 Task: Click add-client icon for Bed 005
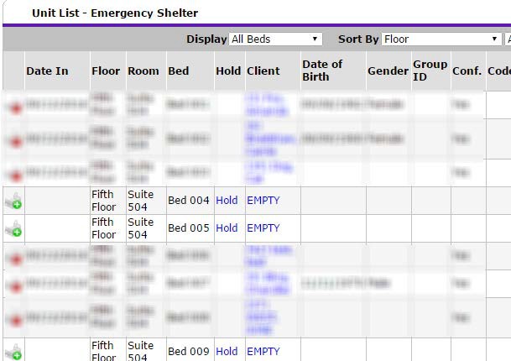(x=13, y=228)
